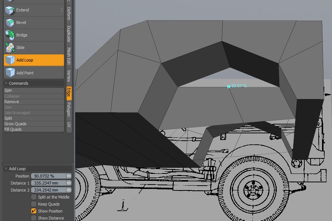Run the Fill Quads command

click(x=34, y=129)
